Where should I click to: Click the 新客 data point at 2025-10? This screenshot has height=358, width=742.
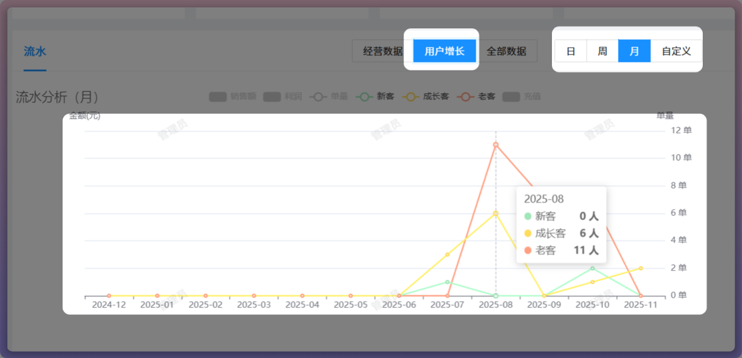(592, 268)
